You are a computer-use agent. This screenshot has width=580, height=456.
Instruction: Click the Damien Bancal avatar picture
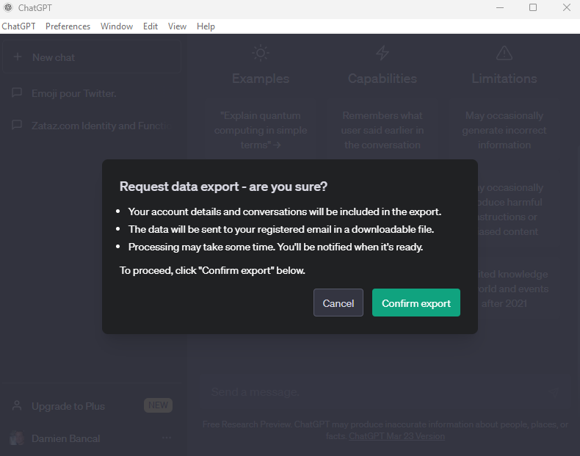click(x=17, y=438)
